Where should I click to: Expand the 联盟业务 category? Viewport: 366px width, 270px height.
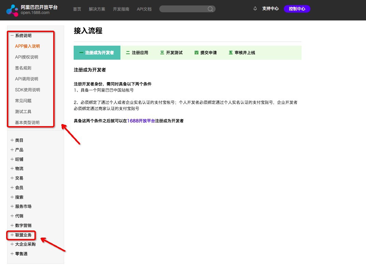[x=21, y=235]
